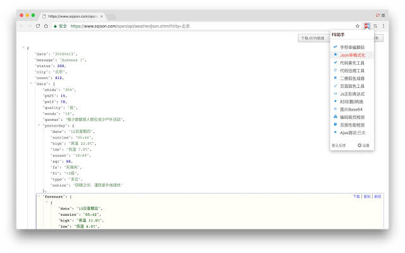The height and width of the screenshot is (253, 405).
Task: Collapse first object inside forecast array
Action: click(x=47, y=202)
